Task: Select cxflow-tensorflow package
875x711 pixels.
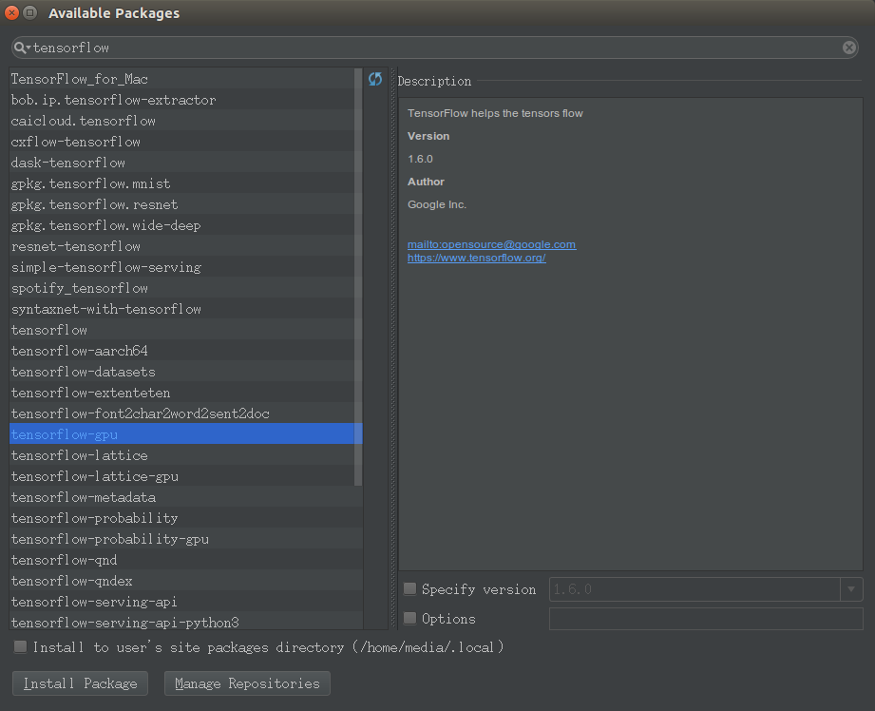Action: point(181,142)
